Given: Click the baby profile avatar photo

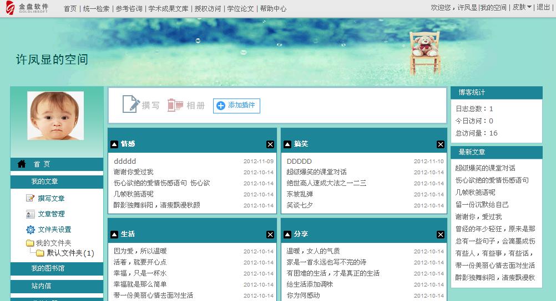Looking at the screenshot, I should 55,116.
